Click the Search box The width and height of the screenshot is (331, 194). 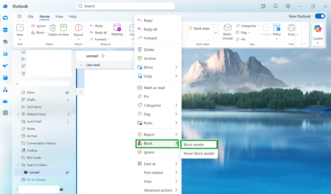[x=125, y=6]
